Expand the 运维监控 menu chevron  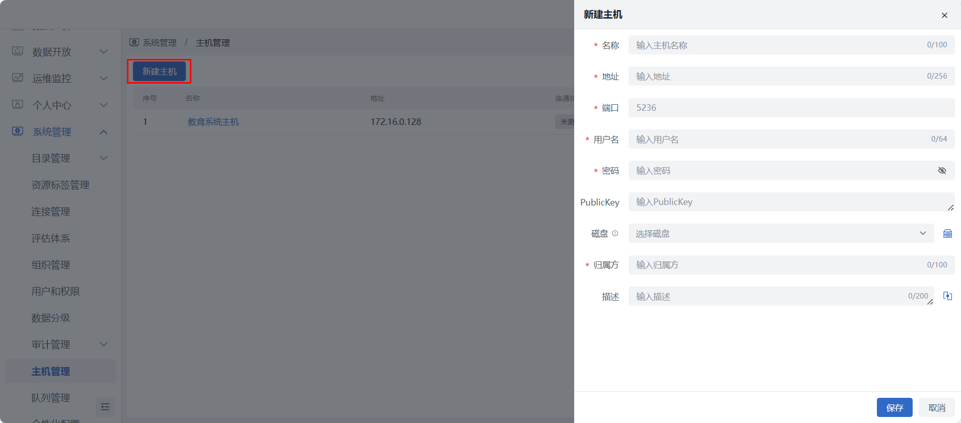[104, 78]
